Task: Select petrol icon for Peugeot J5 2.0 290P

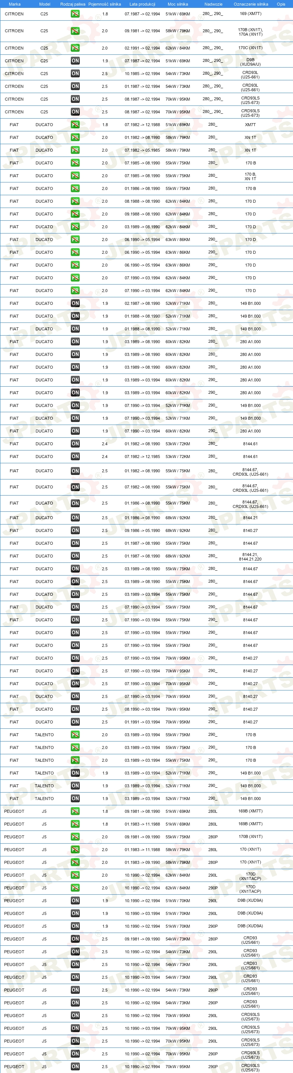Action: click(75, 888)
